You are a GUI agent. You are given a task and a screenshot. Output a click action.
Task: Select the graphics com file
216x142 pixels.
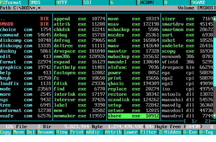pos(26,67)
